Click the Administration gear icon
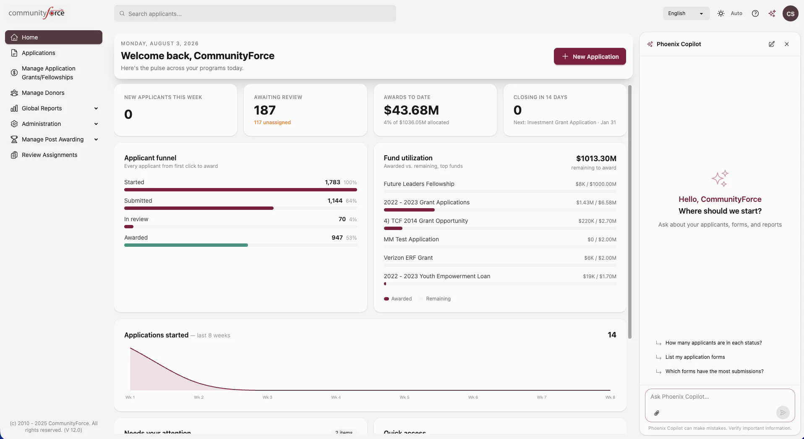This screenshot has height=439, width=804. [14, 124]
